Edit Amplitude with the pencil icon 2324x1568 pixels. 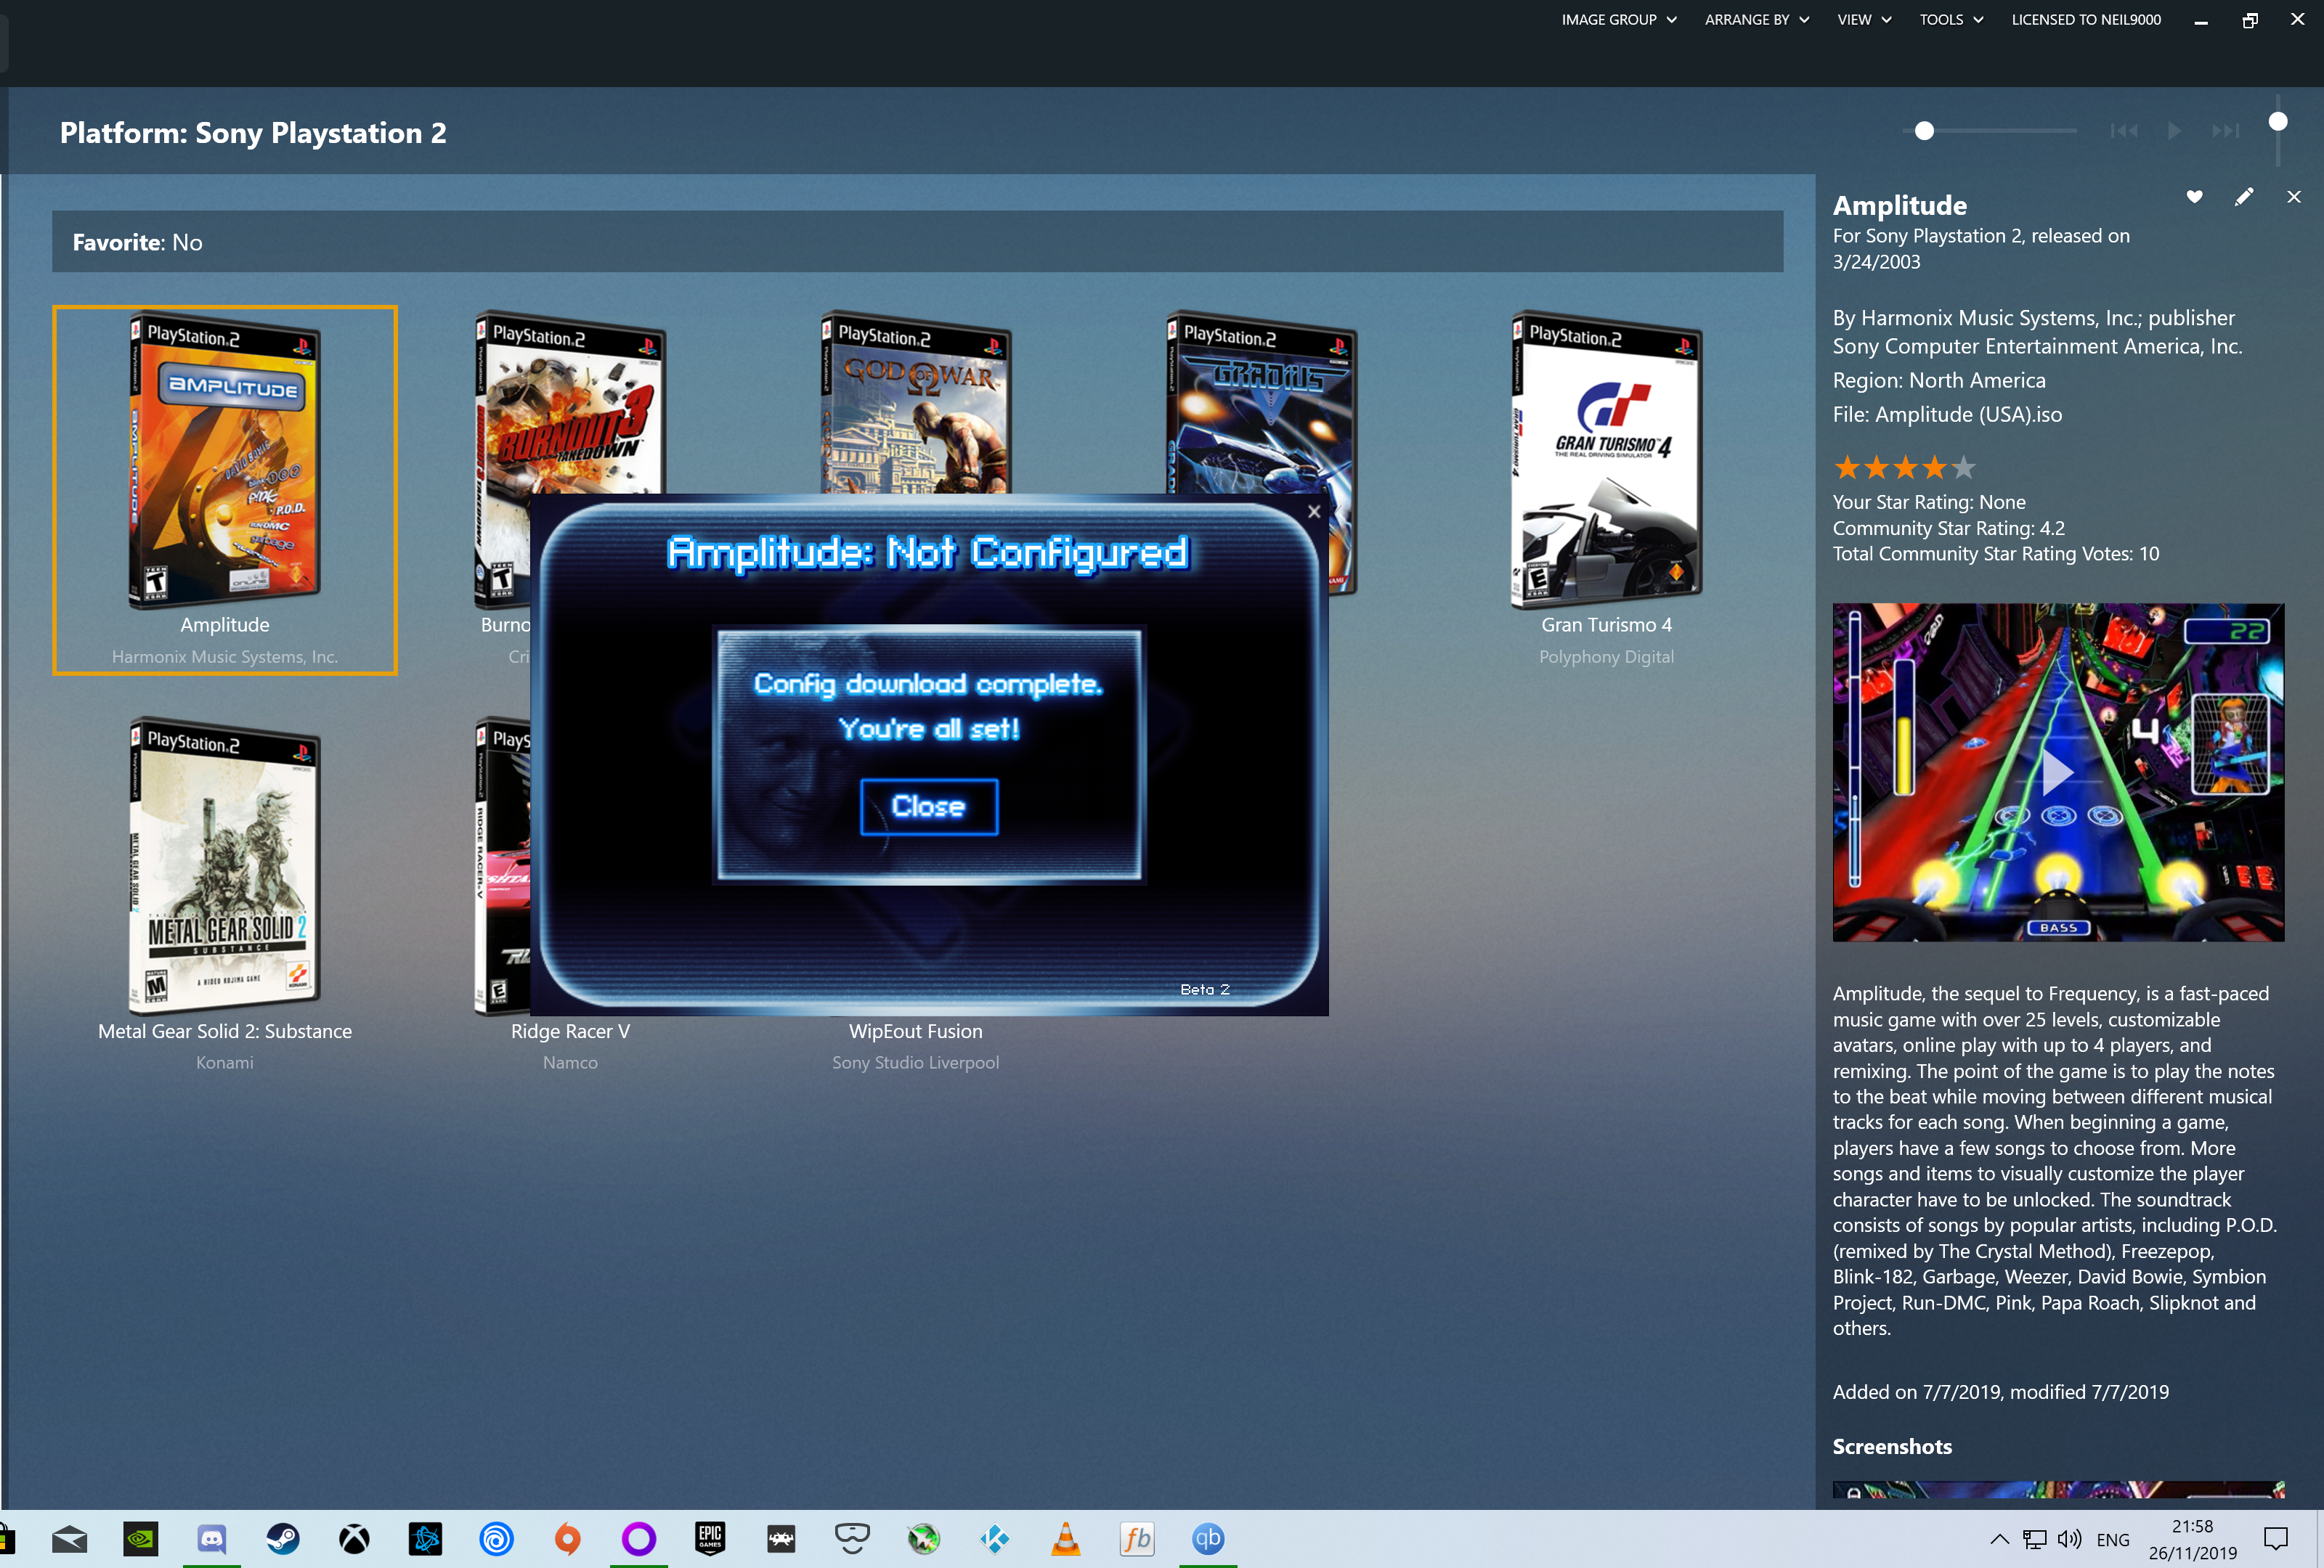tap(2244, 197)
